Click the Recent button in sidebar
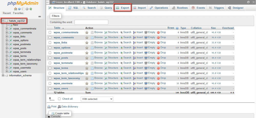256x118 pixels. tap(7, 13)
